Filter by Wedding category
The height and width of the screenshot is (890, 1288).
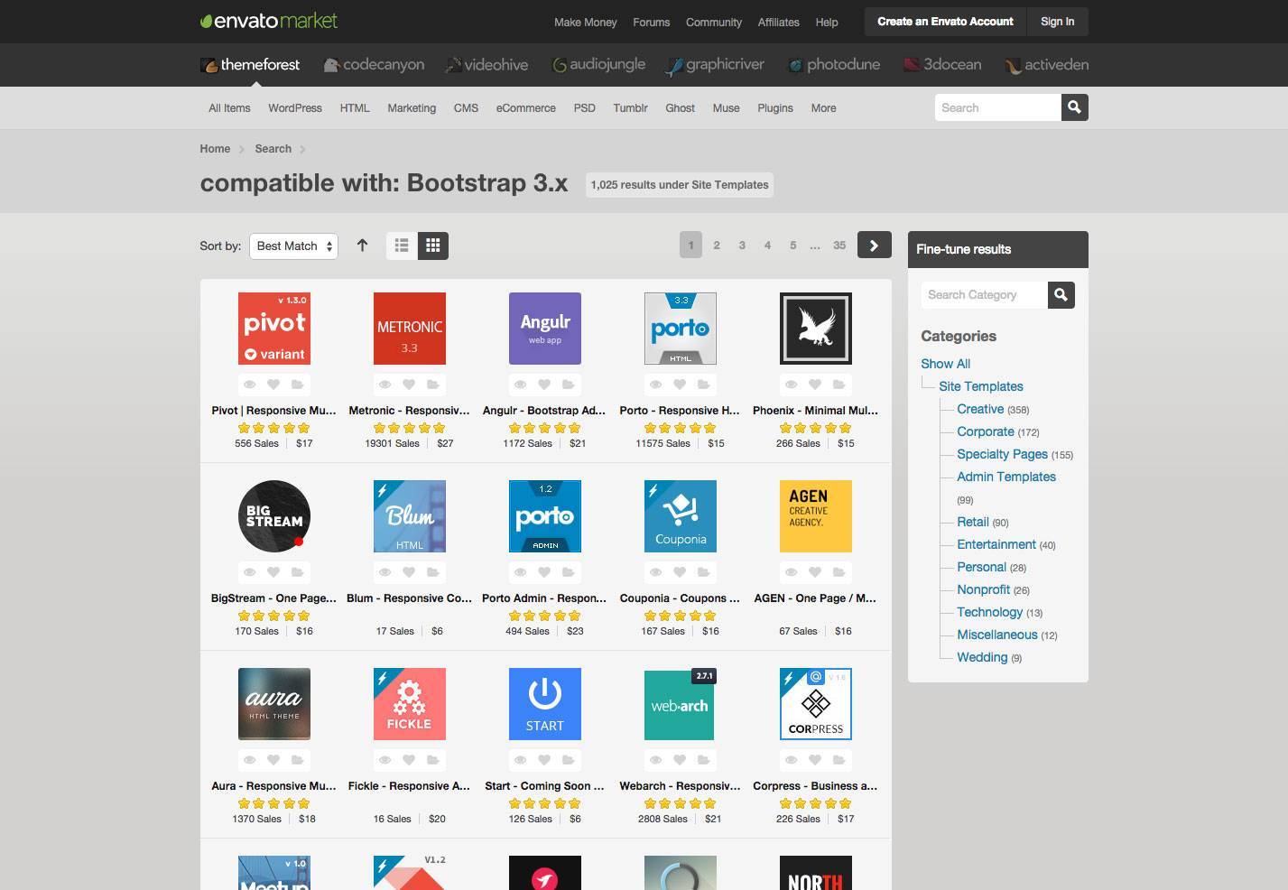pyautogui.click(x=982, y=657)
